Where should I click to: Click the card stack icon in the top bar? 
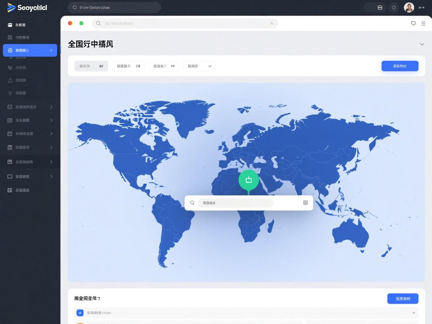click(380, 7)
